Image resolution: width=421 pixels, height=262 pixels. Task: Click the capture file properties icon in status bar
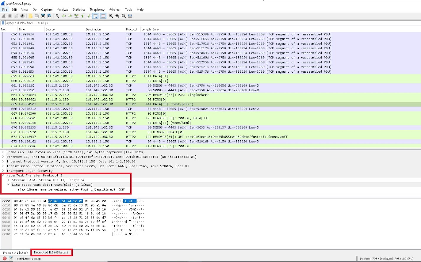[x=11, y=258]
